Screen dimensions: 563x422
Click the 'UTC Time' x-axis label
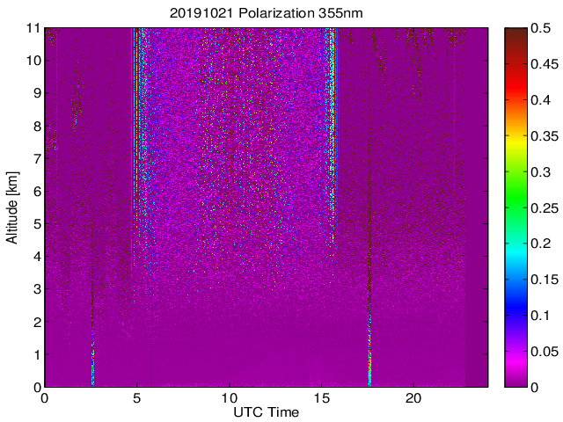tap(266, 412)
